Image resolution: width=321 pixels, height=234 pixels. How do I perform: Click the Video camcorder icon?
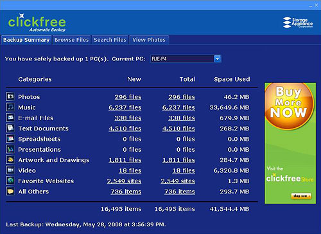tap(10, 170)
